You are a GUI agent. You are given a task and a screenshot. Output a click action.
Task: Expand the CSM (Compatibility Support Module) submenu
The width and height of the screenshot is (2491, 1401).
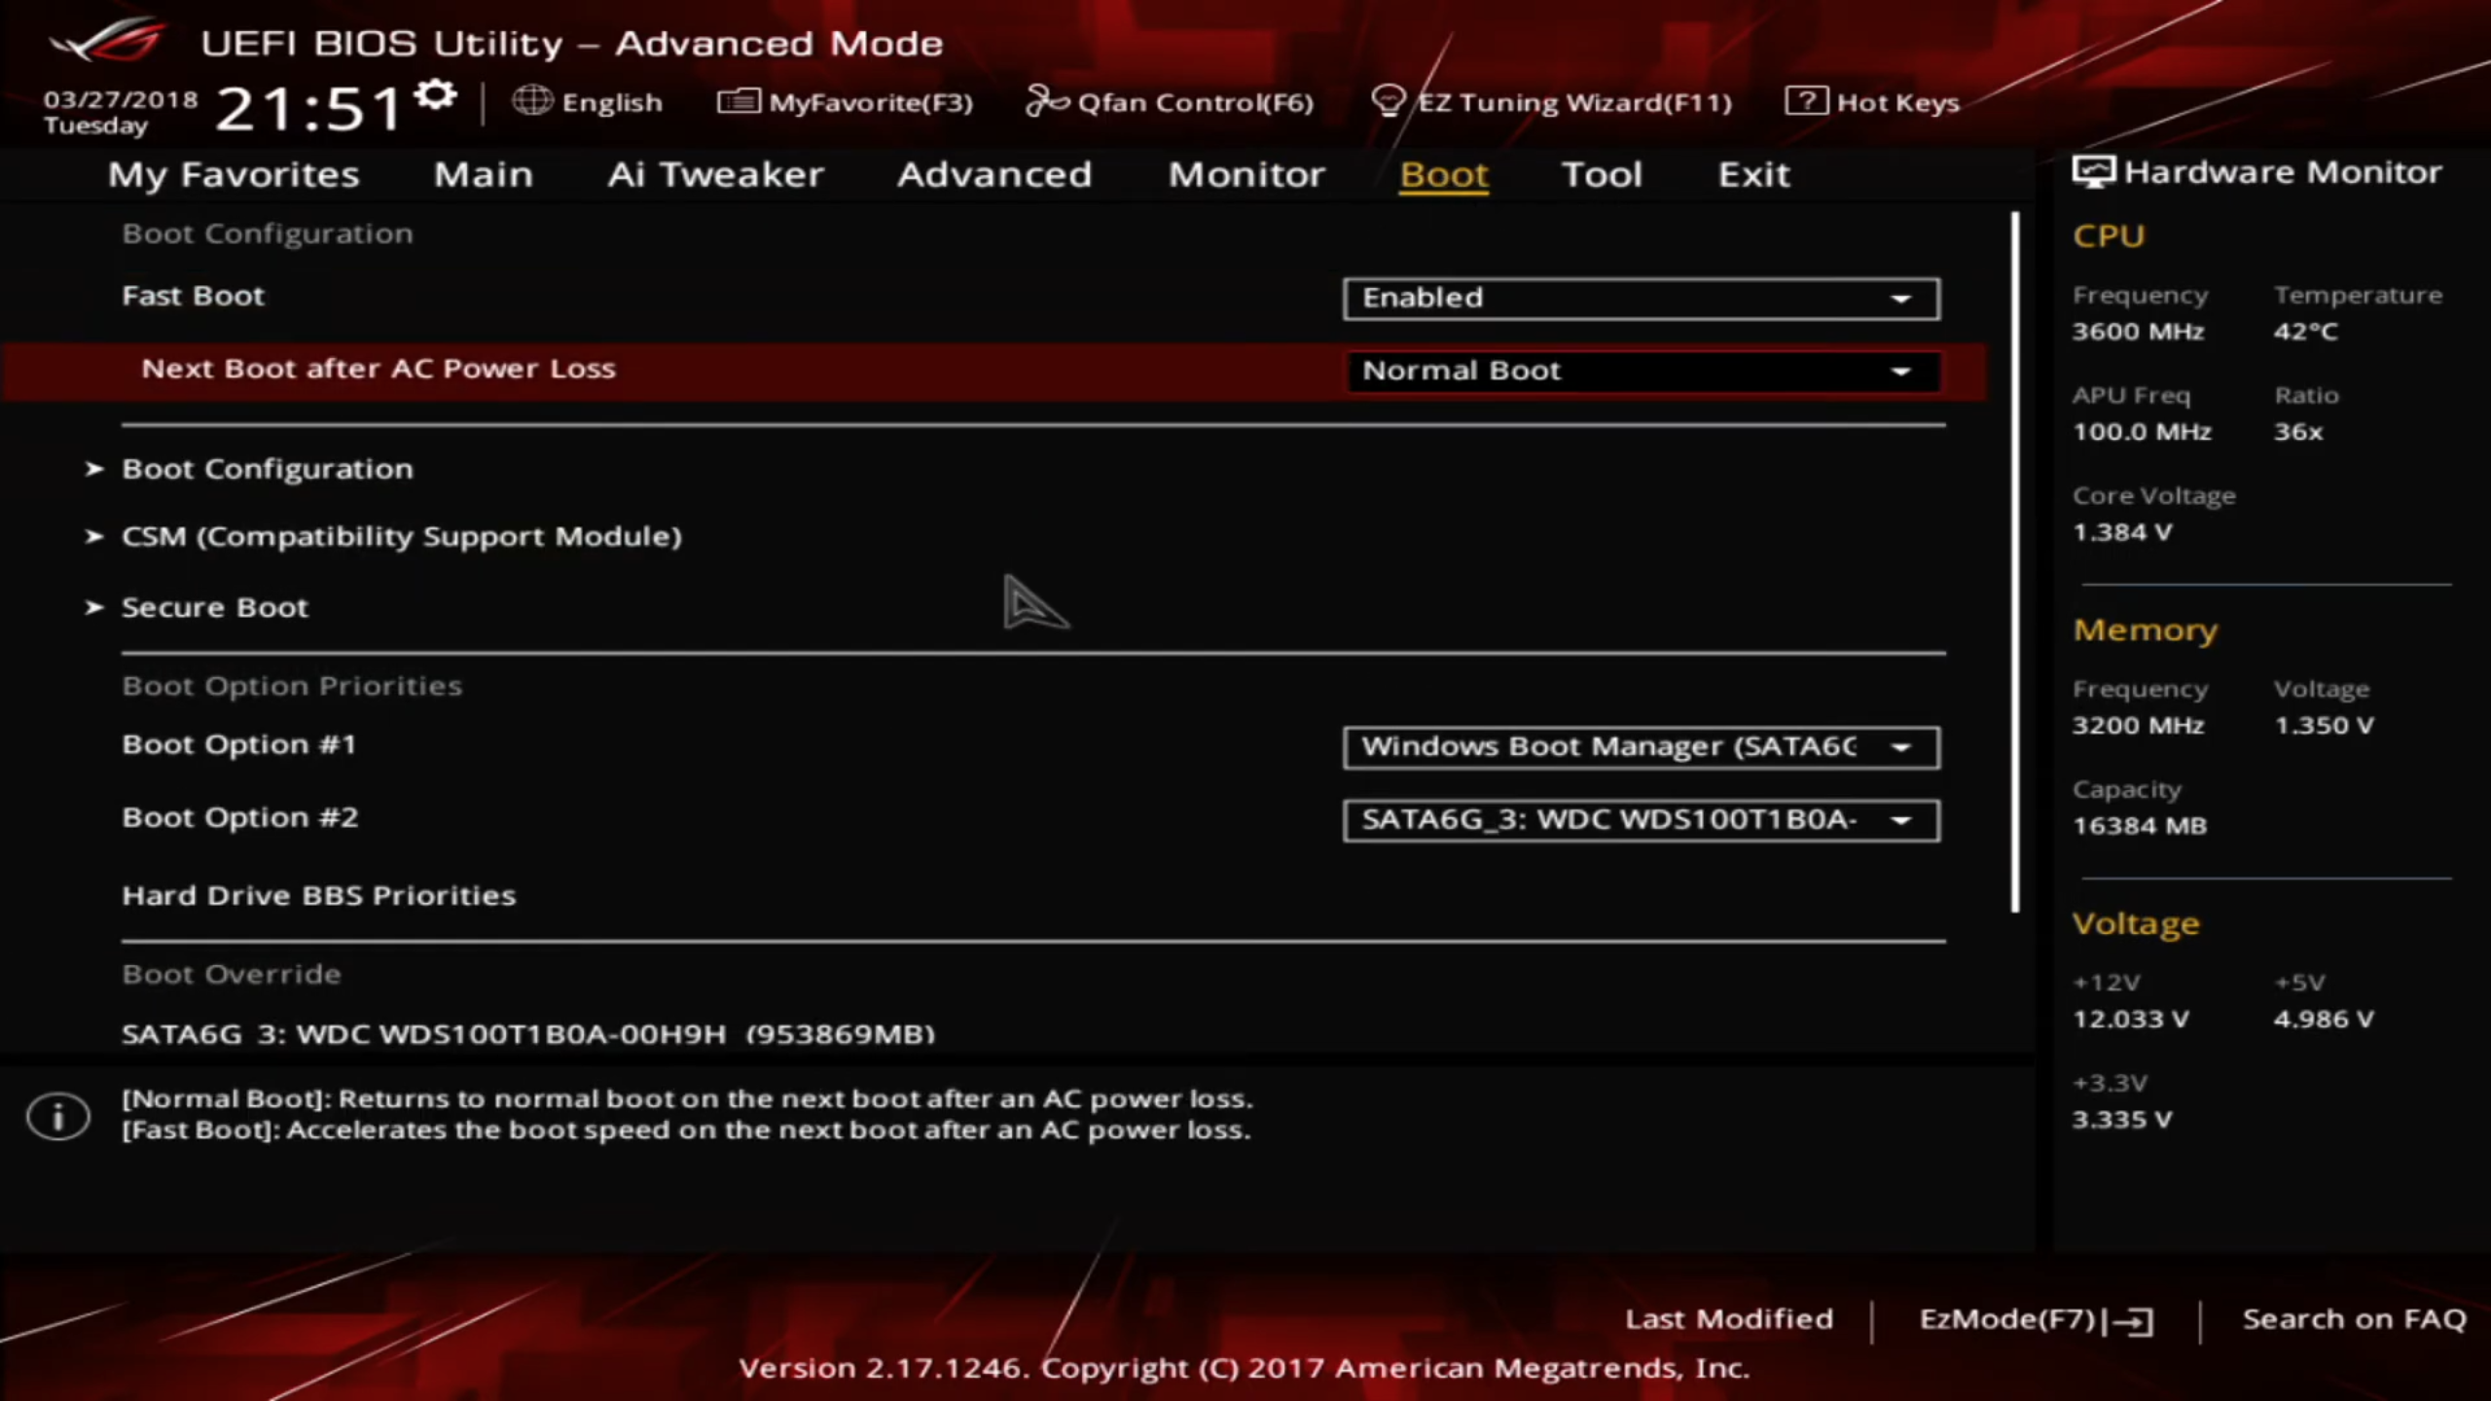pos(401,536)
